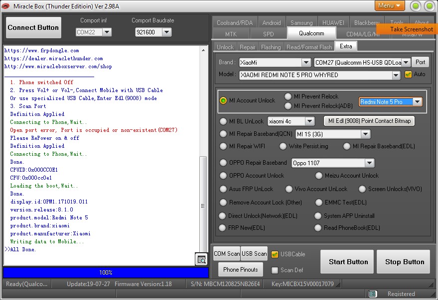
Task: Open the Unlock sub-tab
Action: tap(225, 47)
